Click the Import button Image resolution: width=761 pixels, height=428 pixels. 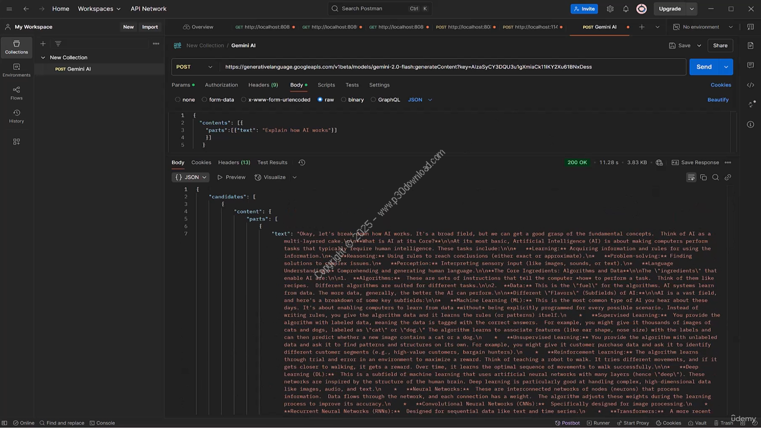[x=150, y=27]
